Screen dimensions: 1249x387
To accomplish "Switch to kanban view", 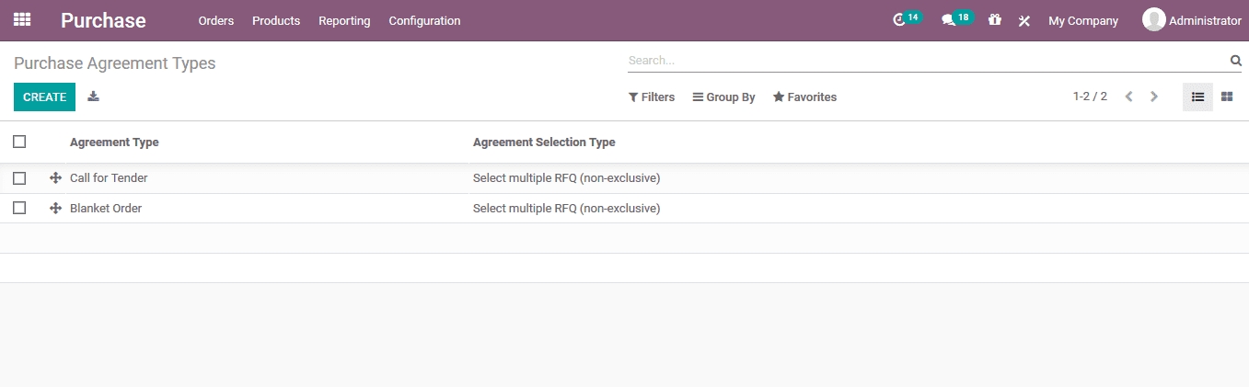I will 1227,97.
